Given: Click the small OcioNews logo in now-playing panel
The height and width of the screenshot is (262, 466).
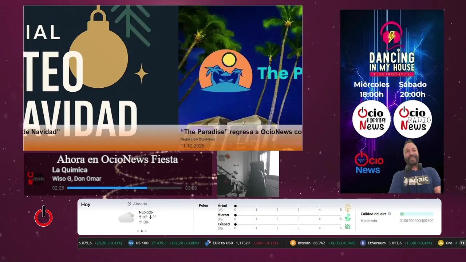Looking at the screenshot, I should click(36, 178).
